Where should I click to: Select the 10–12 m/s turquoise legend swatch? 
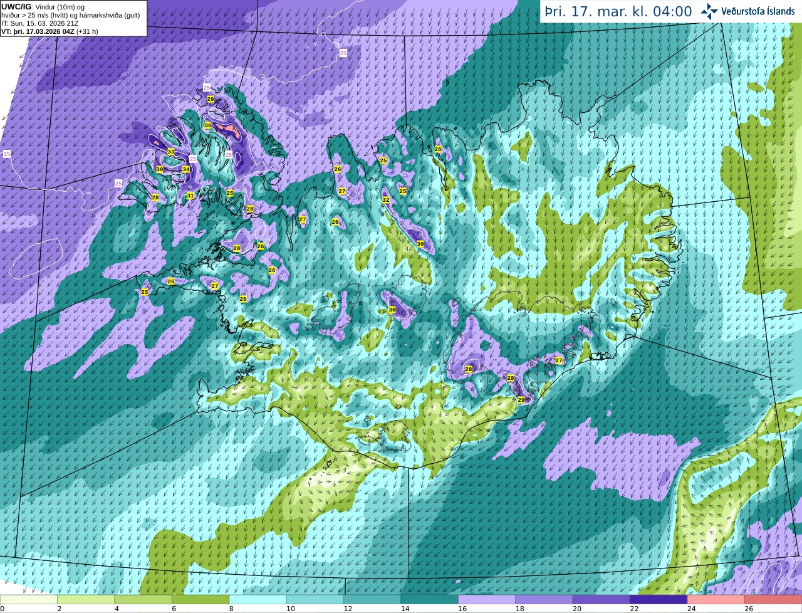coord(315,599)
